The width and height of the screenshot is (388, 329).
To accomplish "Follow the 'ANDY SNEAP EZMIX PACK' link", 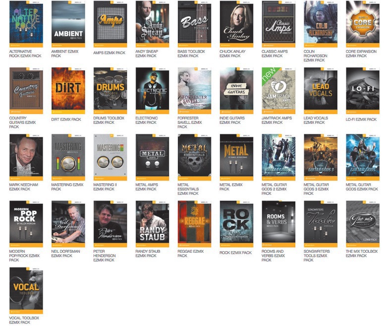I will [x=147, y=54].
